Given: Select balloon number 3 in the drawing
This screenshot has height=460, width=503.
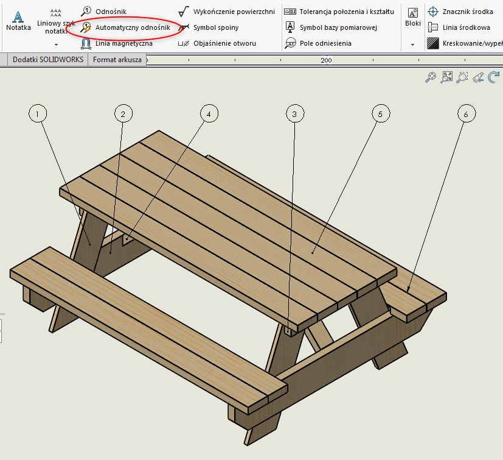Looking at the screenshot, I should coord(295,113).
